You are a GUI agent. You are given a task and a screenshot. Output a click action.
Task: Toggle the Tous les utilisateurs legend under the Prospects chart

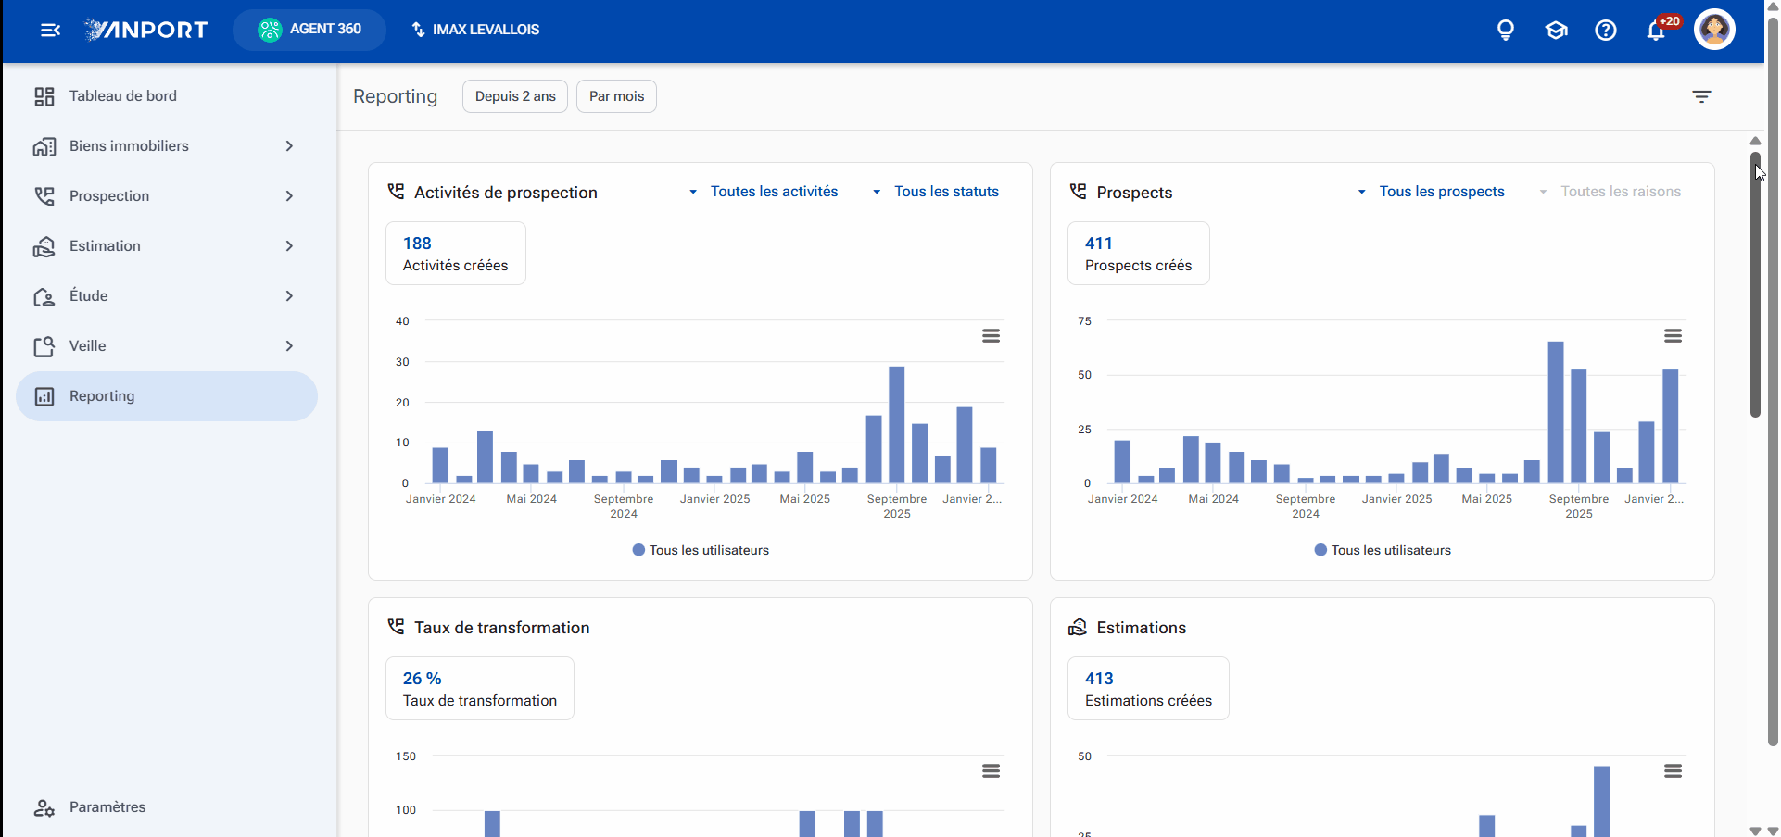pyautogui.click(x=1383, y=550)
